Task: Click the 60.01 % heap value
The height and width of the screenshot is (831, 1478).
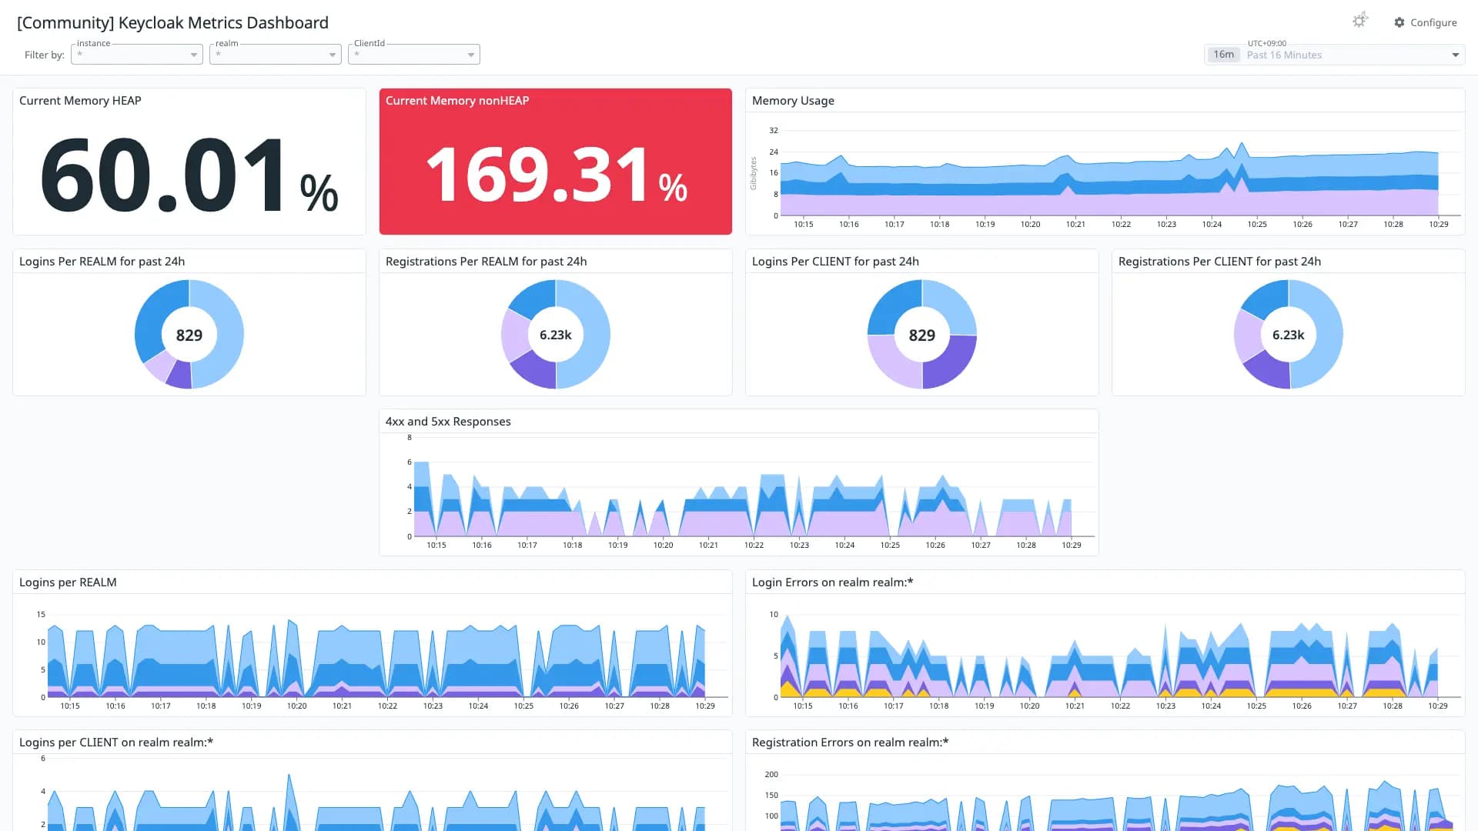Action: 189,175
